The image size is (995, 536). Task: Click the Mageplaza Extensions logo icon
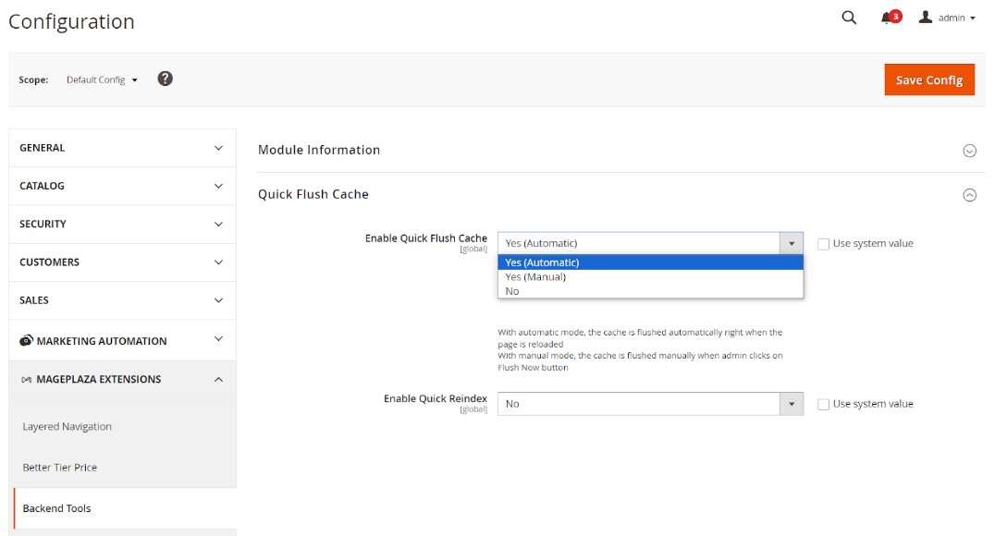click(x=26, y=380)
